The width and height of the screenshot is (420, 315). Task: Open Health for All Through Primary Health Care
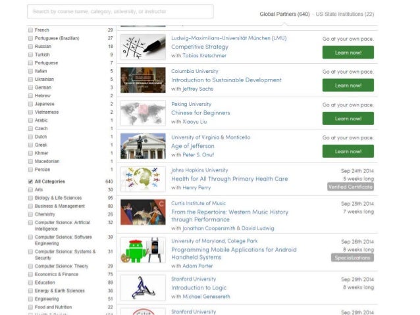click(x=230, y=179)
